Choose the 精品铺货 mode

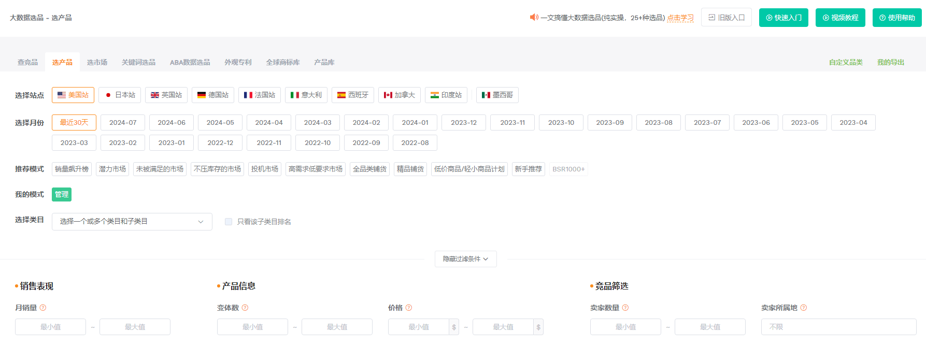coord(410,169)
